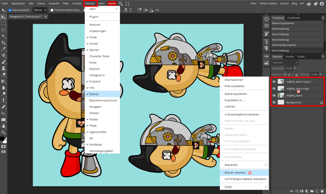This screenshot has height=194, width=326.
Task: Hide the mighty_atom copy 2 layer
Action: click(x=274, y=81)
